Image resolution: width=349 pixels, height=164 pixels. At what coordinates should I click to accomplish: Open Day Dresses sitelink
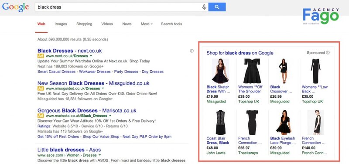coord(153,72)
